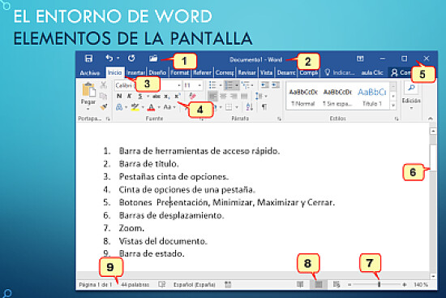Click Página 1 de 1 in status bar
The width and height of the screenshot is (446, 298).
(x=96, y=285)
